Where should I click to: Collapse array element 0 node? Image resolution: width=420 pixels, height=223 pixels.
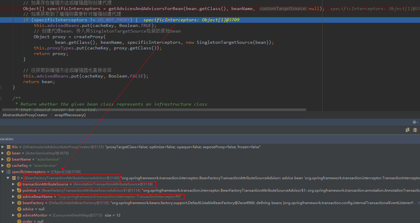[x=8, y=178]
